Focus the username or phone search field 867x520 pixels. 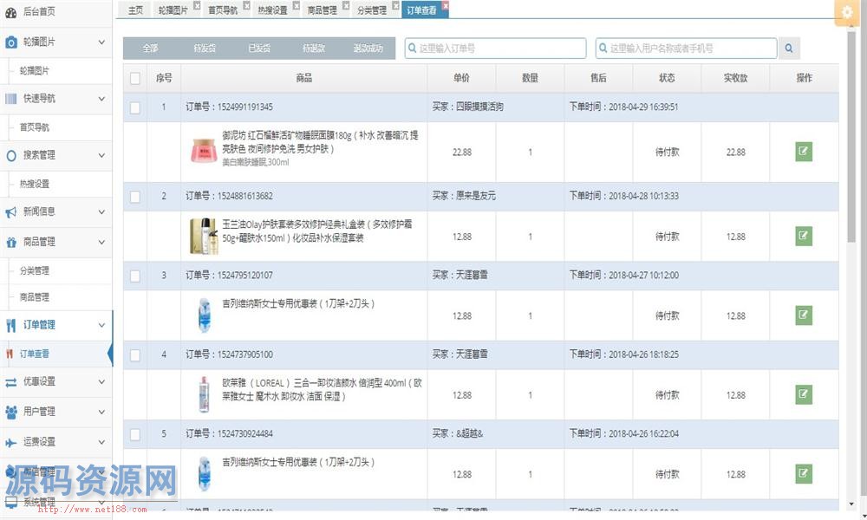tap(686, 48)
